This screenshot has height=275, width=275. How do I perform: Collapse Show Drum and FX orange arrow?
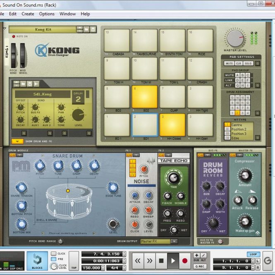coord(17,141)
